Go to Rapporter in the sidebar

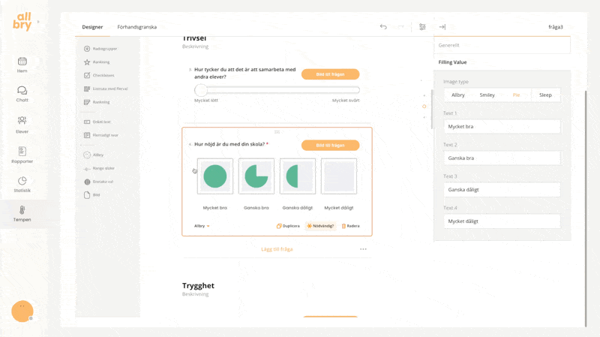(22, 155)
